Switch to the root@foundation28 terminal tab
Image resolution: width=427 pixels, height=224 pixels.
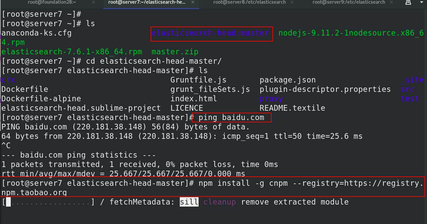tap(52, 3)
